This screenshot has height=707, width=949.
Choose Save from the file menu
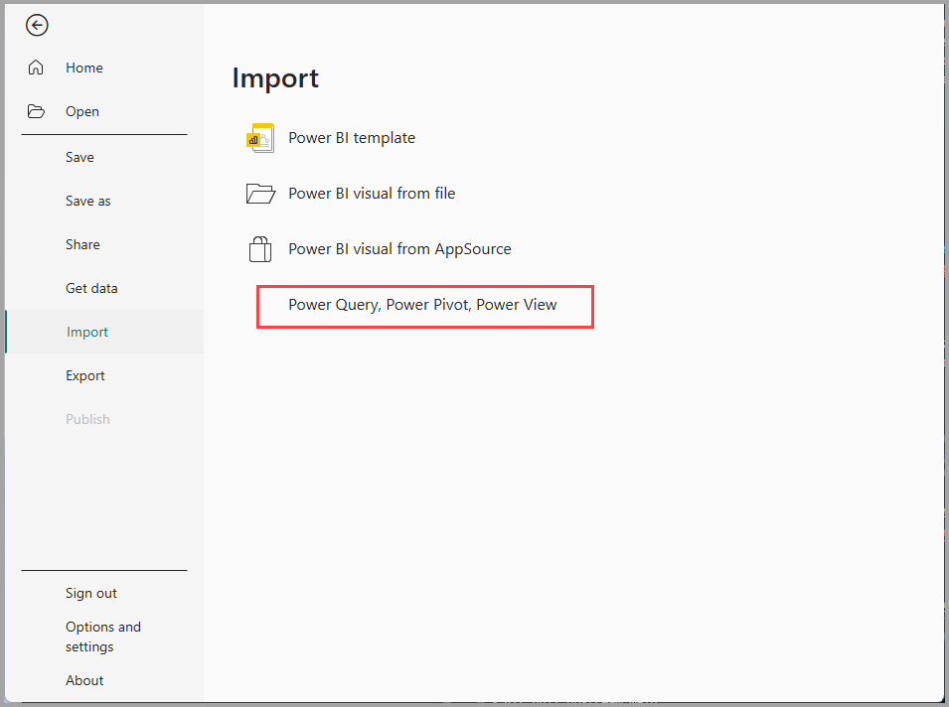79,157
